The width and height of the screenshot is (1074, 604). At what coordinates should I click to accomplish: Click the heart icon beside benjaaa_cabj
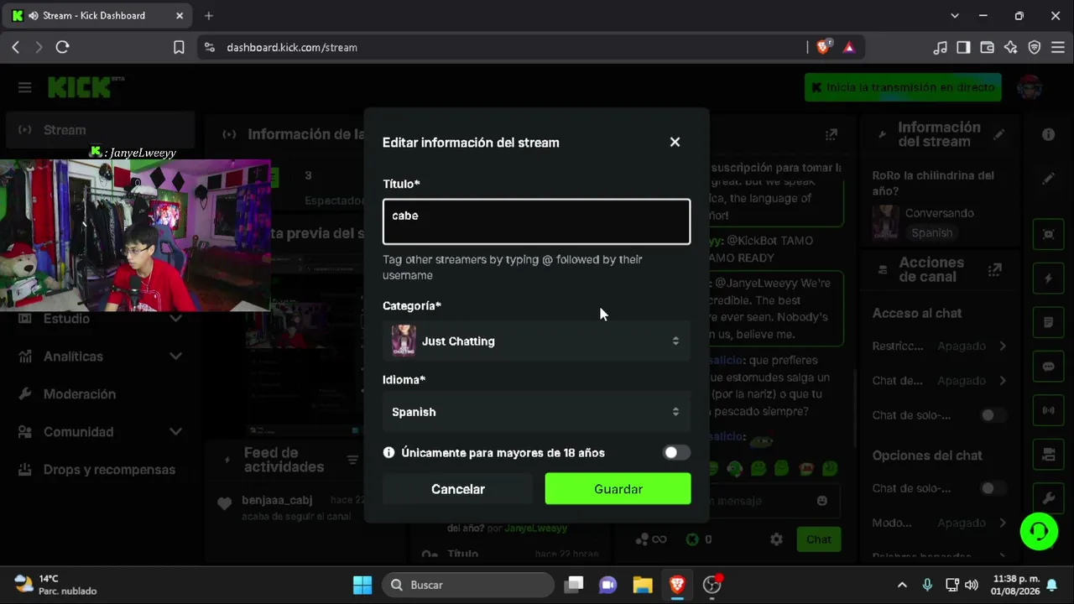point(224,504)
